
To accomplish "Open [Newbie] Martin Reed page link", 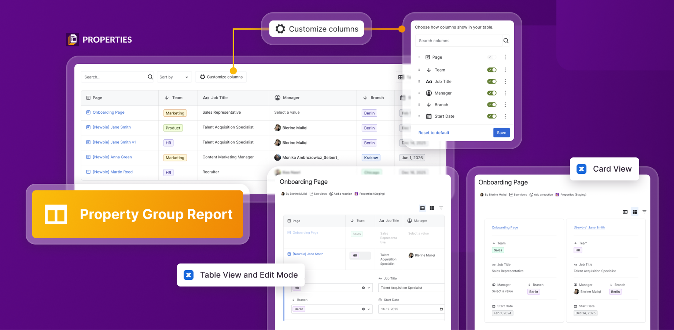I will click(113, 172).
